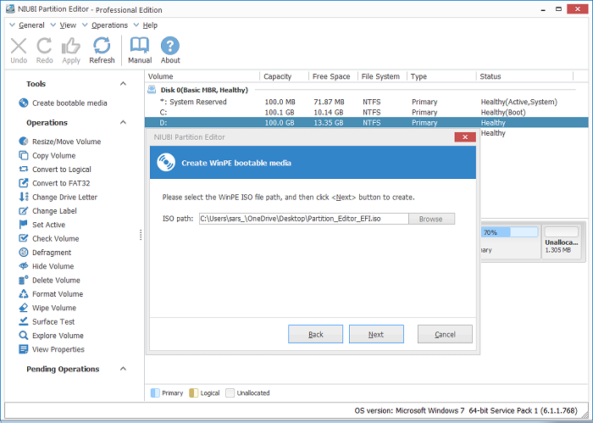Click the Logical legend color swatch
The width and height of the screenshot is (593, 423).
(193, 392)
